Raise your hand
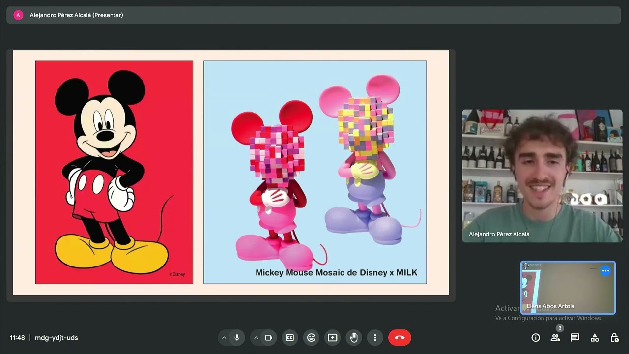 click(x=354, y=338)
